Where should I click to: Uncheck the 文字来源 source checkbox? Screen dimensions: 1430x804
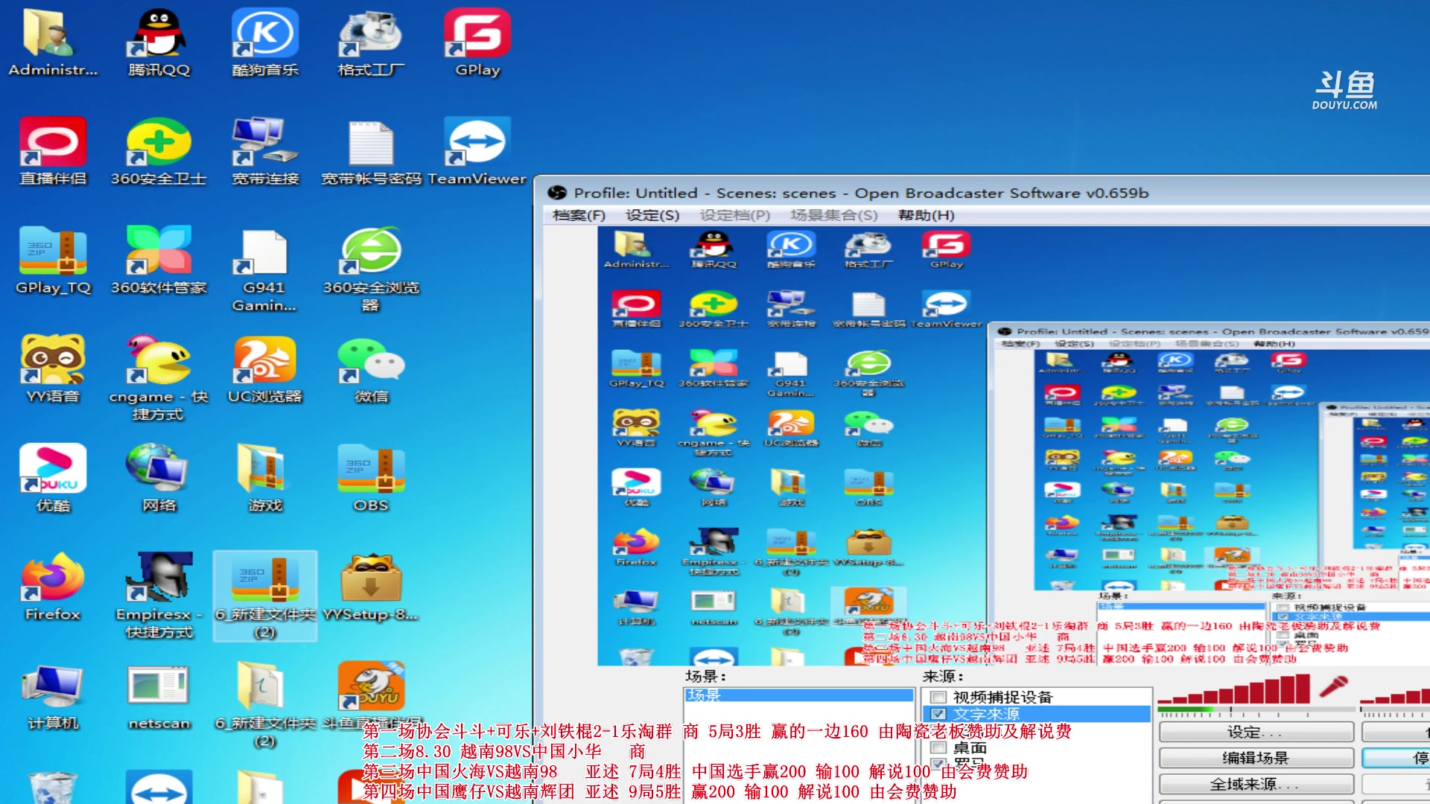click(938, 714)
